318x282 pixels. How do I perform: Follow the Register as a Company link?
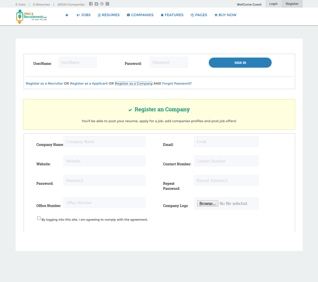(134, 84)
